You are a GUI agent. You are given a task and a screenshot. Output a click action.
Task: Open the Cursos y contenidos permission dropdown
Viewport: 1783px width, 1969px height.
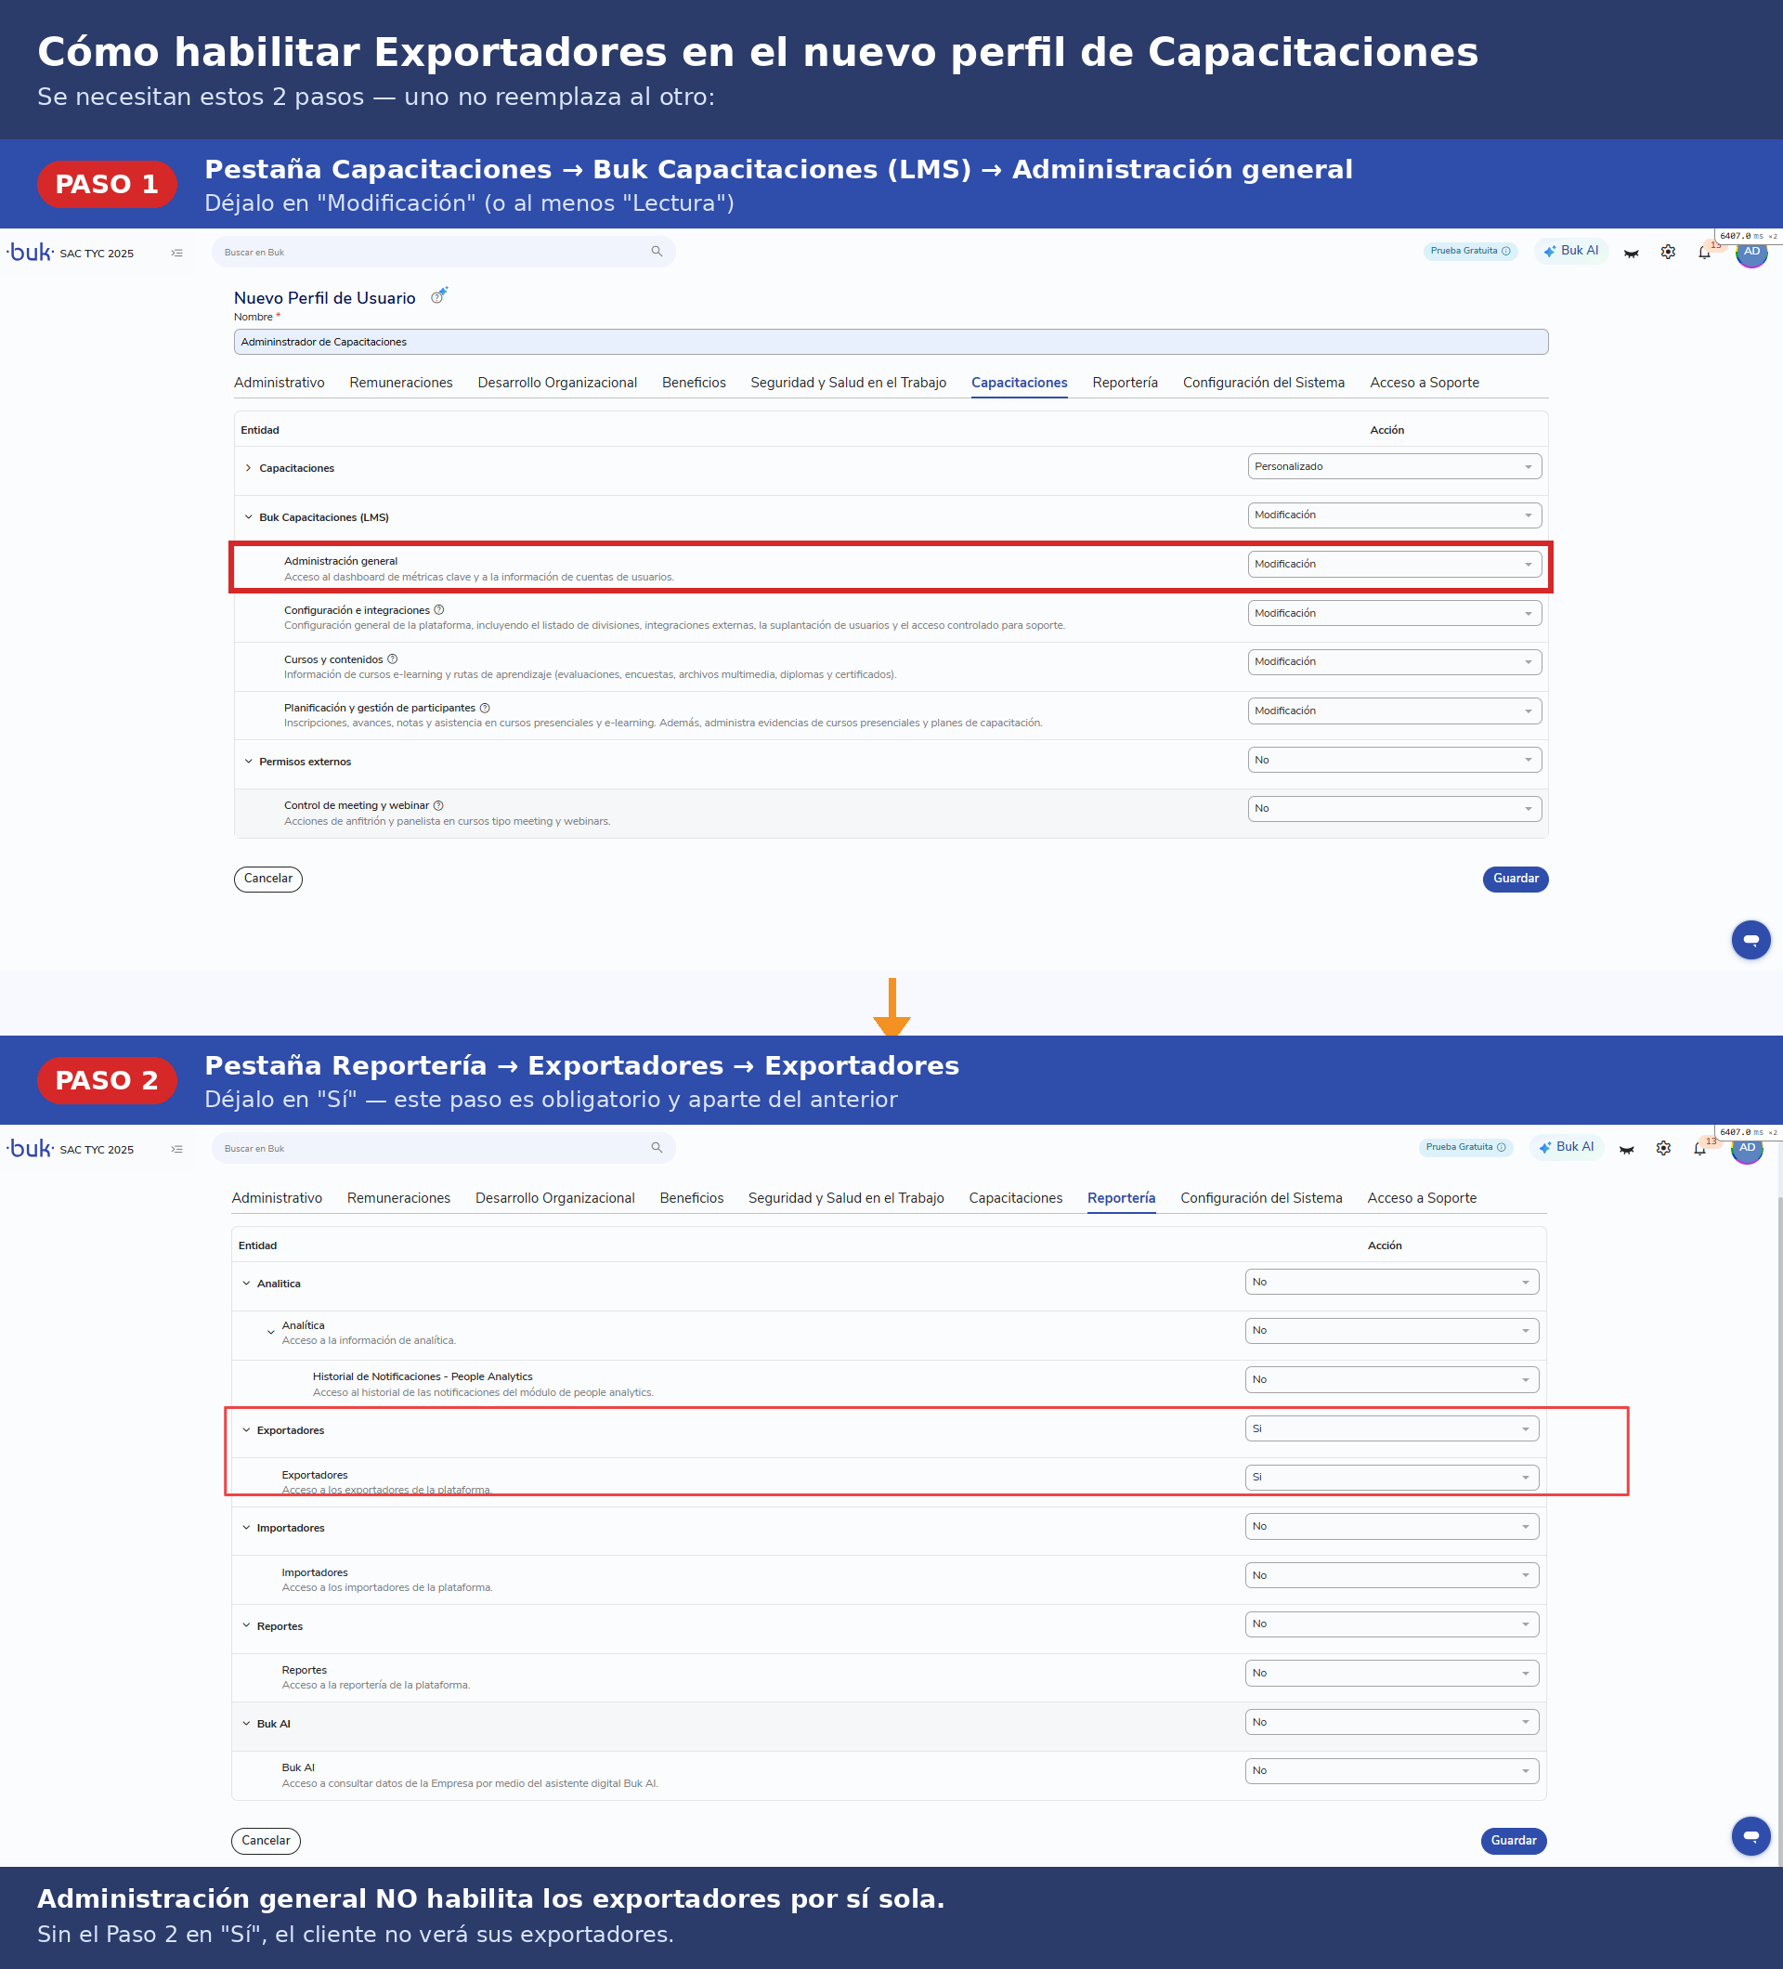point(1395,662)
